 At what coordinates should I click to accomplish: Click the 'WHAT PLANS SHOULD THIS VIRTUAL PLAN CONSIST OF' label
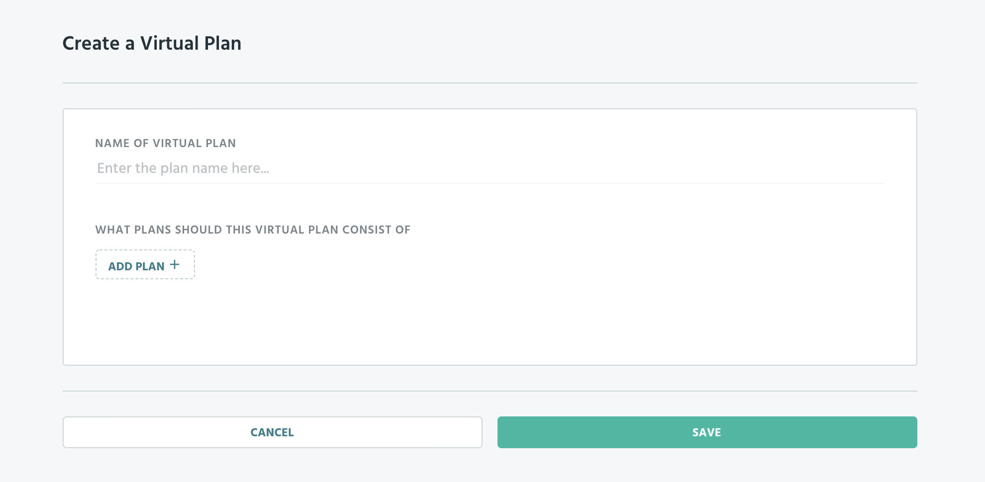click(x=253, y=230)
